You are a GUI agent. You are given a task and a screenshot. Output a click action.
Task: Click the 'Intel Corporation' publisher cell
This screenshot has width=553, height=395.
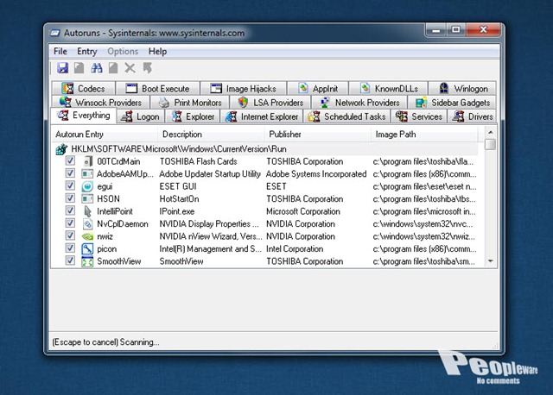pos(295,249)
